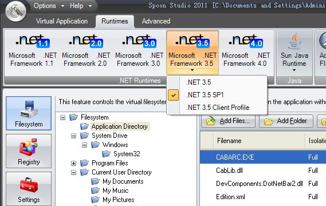Collapse the Windows folder tree node
Viewport: 326px width, 206px height.
point(84,145)
